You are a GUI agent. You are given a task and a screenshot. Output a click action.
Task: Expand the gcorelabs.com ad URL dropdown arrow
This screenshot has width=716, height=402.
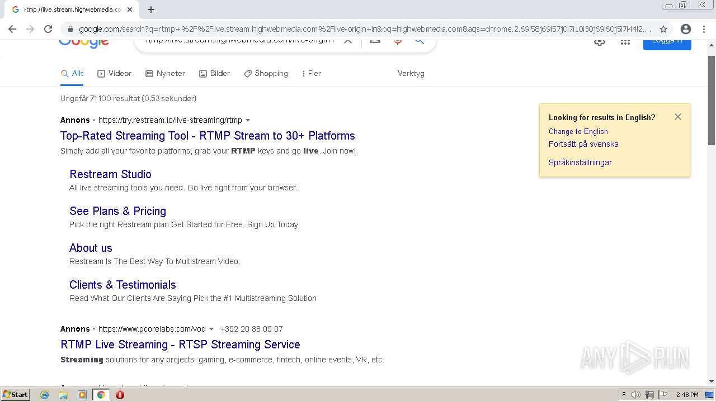coord(211,329)
